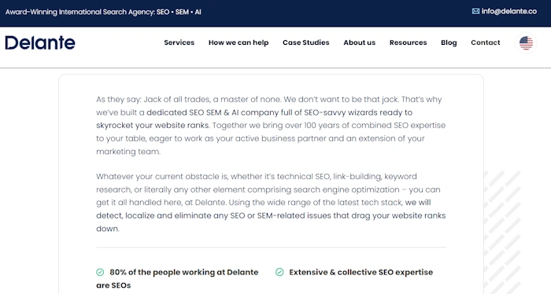
Task: Click the Award-Winning International Search Agency banner text
Action: coord(103,12)
